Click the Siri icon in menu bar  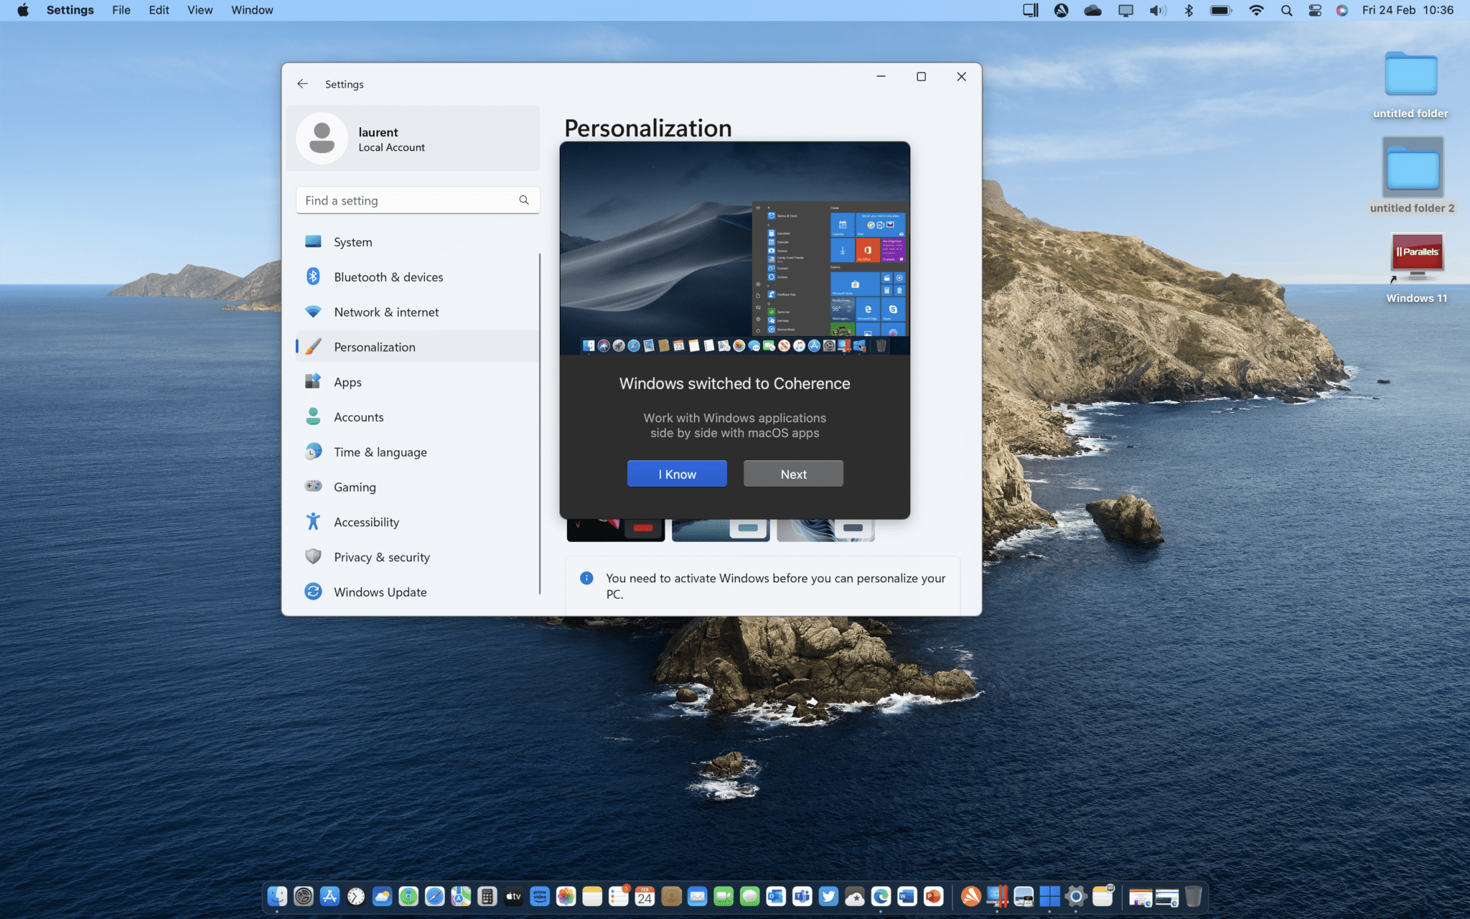tap(1342, 10)
